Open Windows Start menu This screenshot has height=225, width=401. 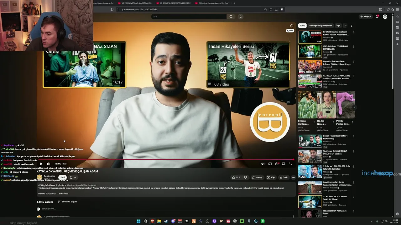pyautogui.click(x=138, y=221)
